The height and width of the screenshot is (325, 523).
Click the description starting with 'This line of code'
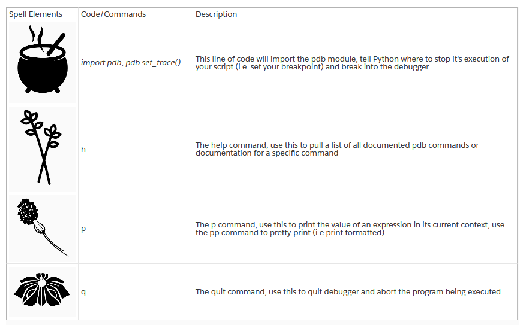[352, 63]
